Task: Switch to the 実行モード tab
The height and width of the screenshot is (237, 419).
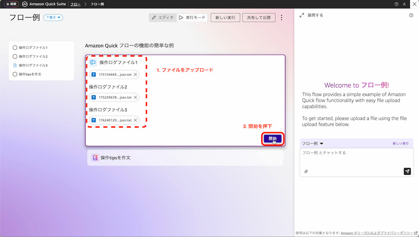Action: click(x=192, y=18)
